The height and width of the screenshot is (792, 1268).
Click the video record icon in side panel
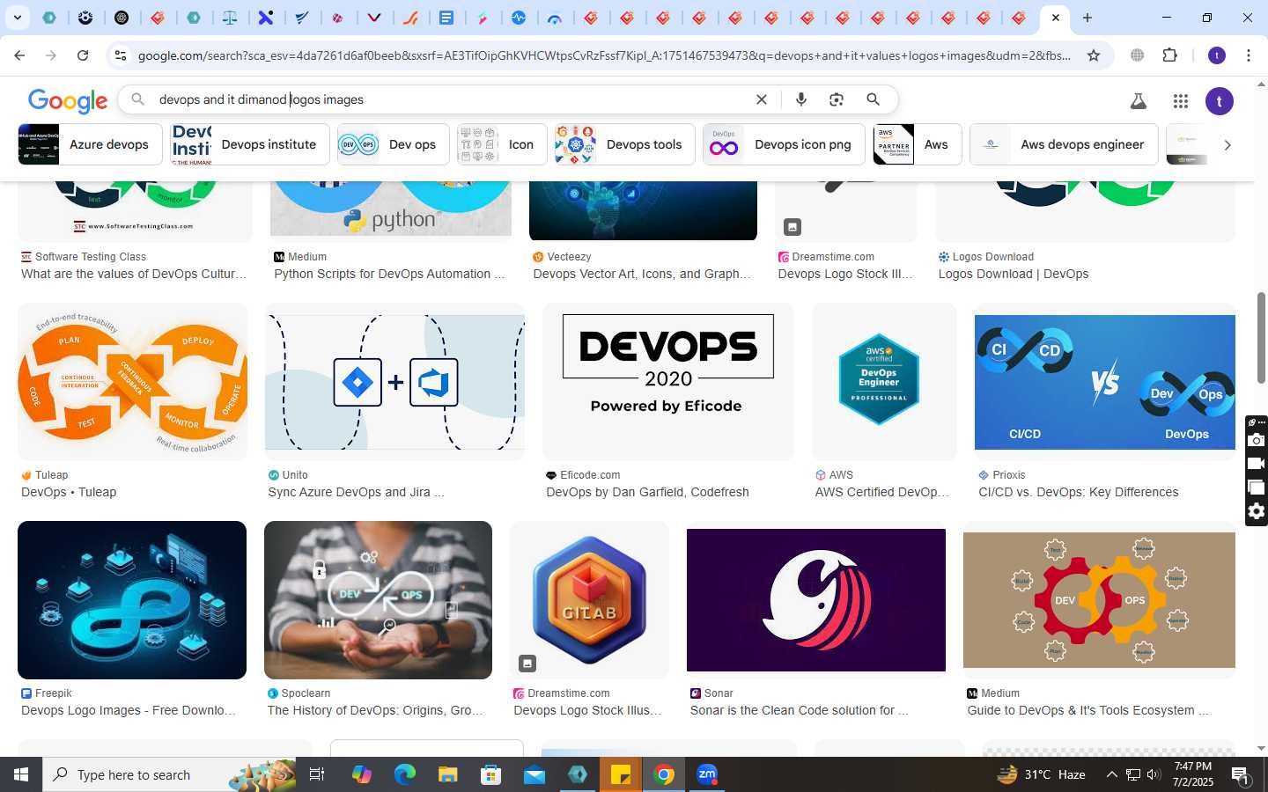[x=1257, y=464]
